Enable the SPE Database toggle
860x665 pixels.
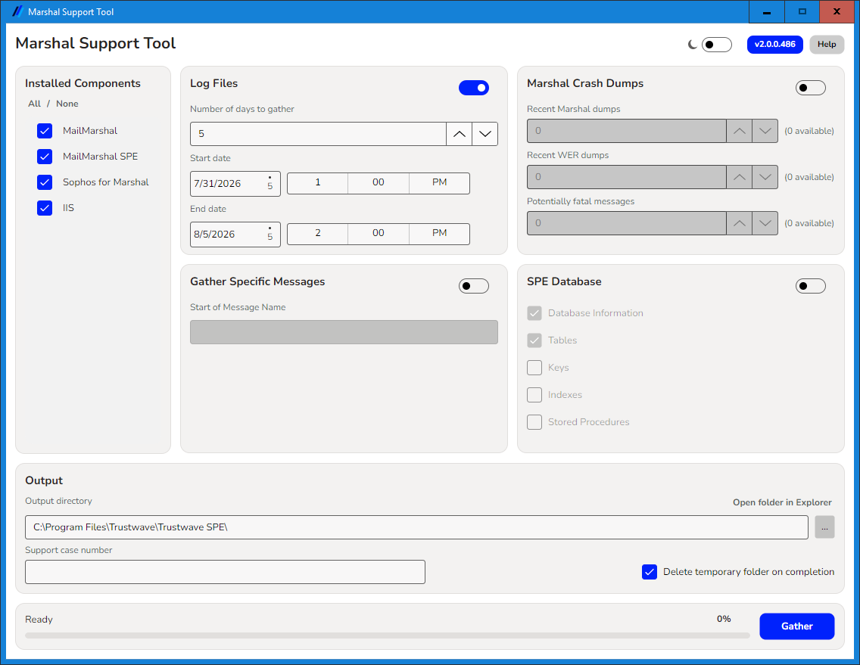[x=811, y=286]
